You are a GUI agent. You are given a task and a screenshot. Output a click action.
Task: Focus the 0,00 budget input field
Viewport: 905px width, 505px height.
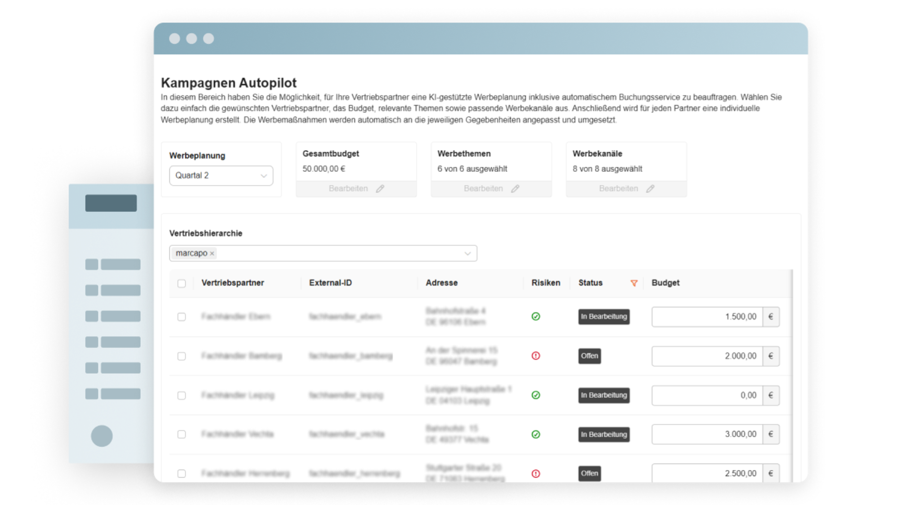coord(707,395)
